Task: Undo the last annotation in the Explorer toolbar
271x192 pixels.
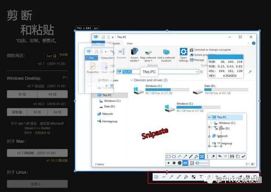Action: coord(220,157)
